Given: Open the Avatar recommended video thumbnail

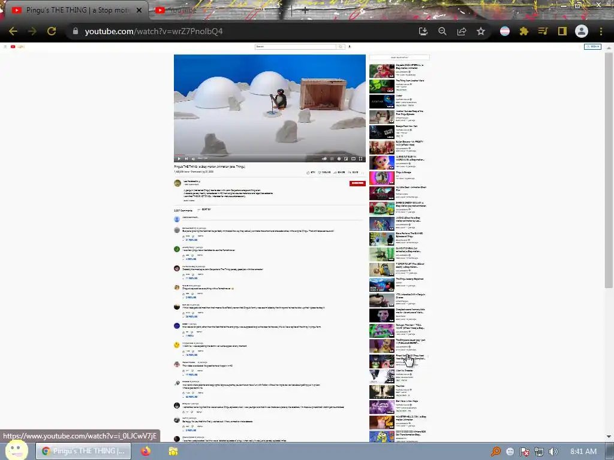Looking at the screenshot, I should tap(382, 101).
